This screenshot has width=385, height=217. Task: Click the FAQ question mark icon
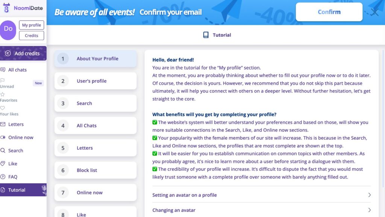(x=3, y=177)
